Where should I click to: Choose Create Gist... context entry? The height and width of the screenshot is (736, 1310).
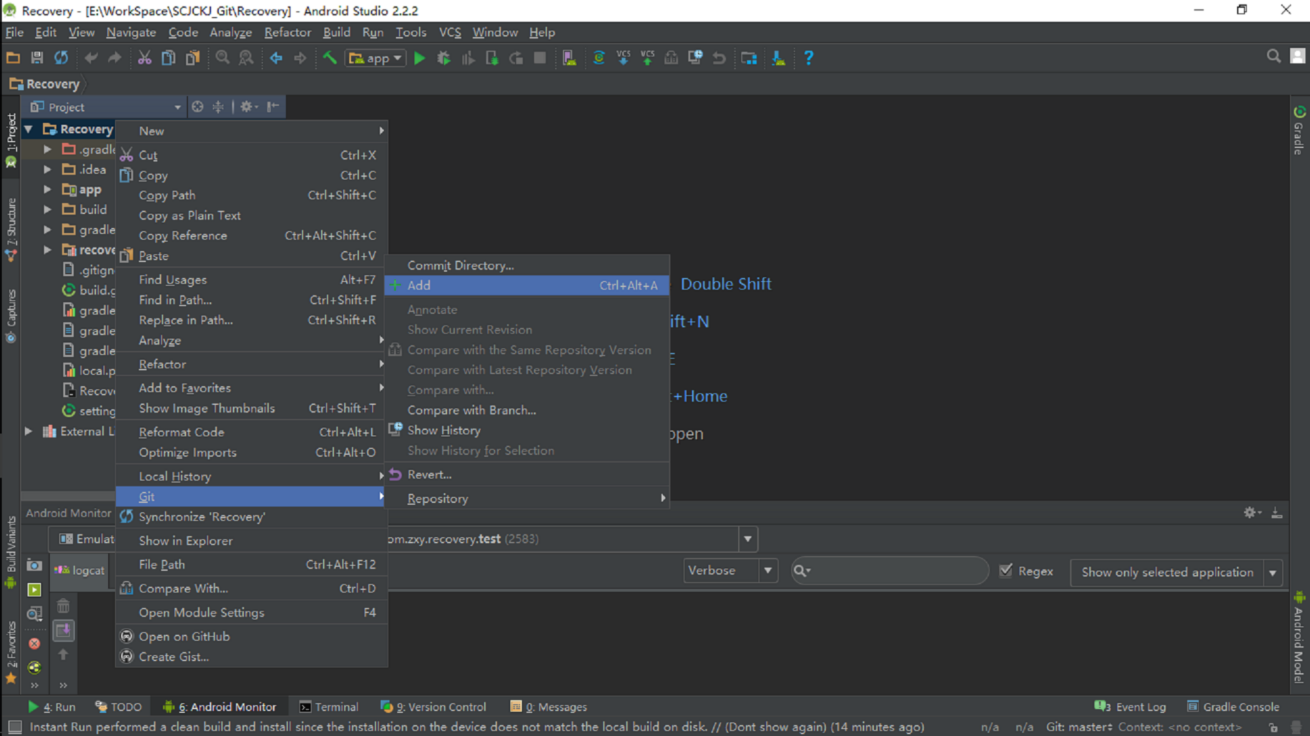click(x=251, y=657)
